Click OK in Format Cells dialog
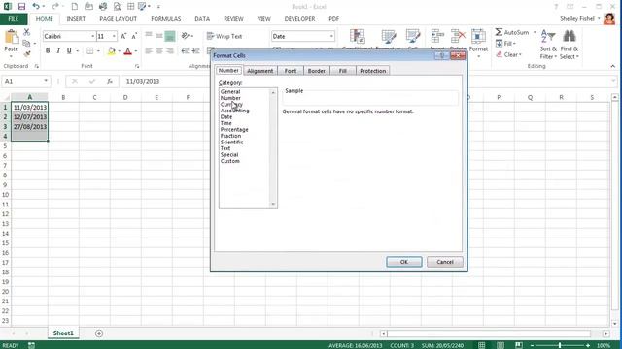This screenshot has height=349, width=622. point(404,262)
